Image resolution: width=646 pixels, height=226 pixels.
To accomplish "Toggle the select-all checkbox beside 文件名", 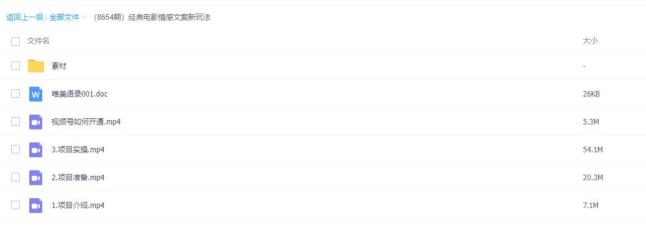I will pos(16,41).
